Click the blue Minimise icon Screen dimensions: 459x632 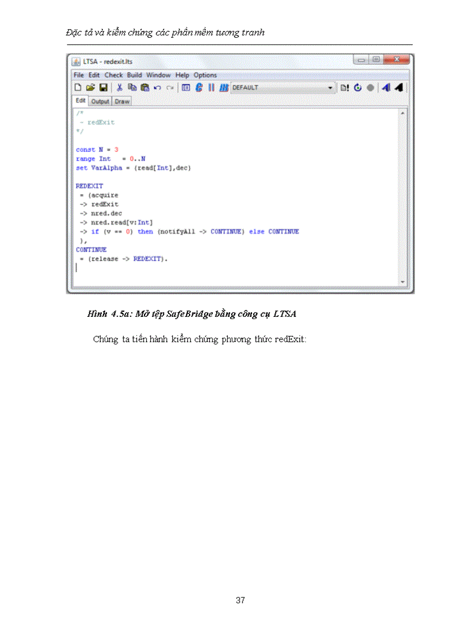(x=223, y=88)
